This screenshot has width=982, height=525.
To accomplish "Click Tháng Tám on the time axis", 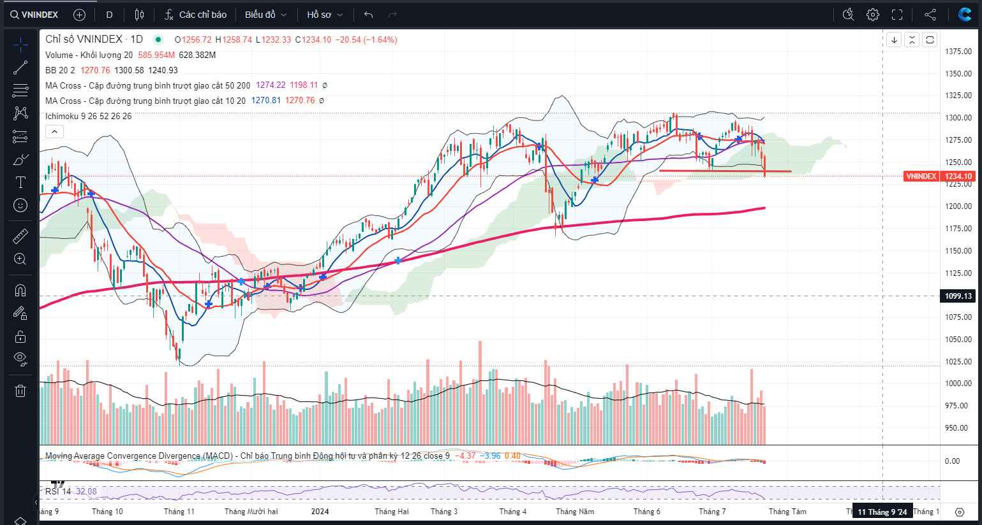I will [x=787, y=512].
